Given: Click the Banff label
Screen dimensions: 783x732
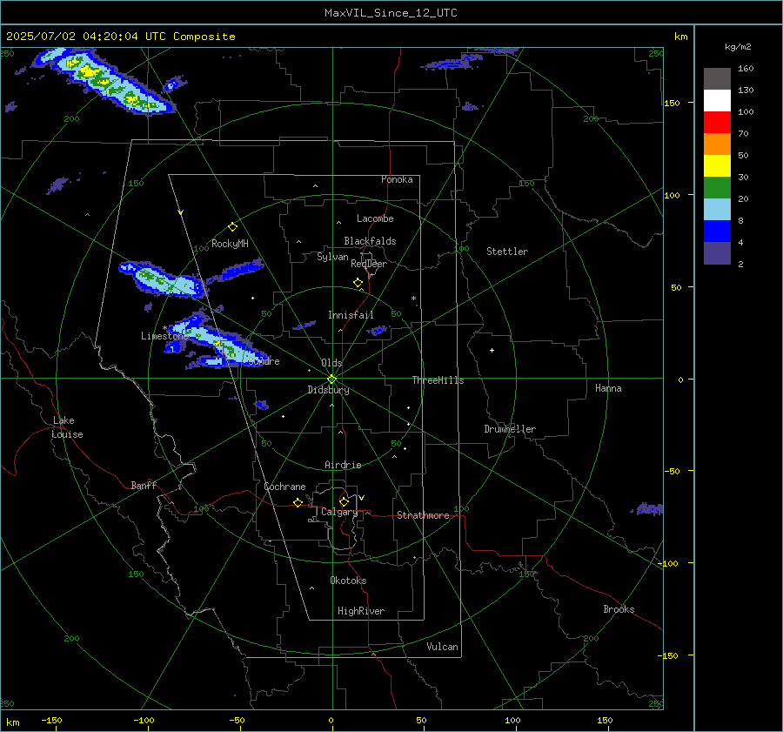Looking at the screenshot, I should pos(144,485).
